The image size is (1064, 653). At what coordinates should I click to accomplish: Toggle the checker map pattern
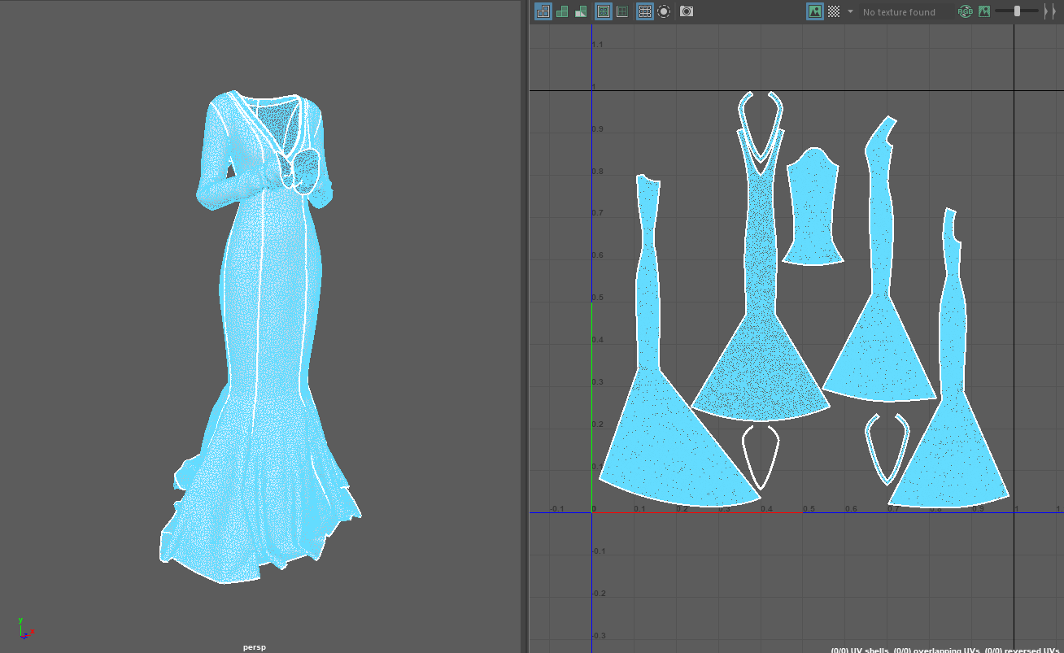[x=834, y=11]
